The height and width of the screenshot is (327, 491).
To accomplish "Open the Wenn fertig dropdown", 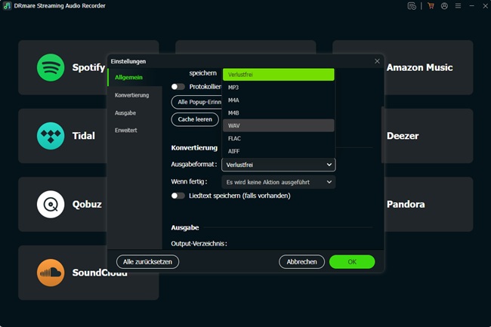I will [x=279, y=182].
